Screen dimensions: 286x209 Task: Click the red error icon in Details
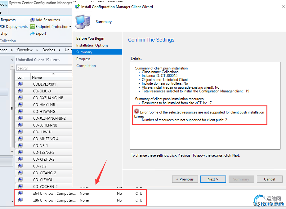point(136,111)
